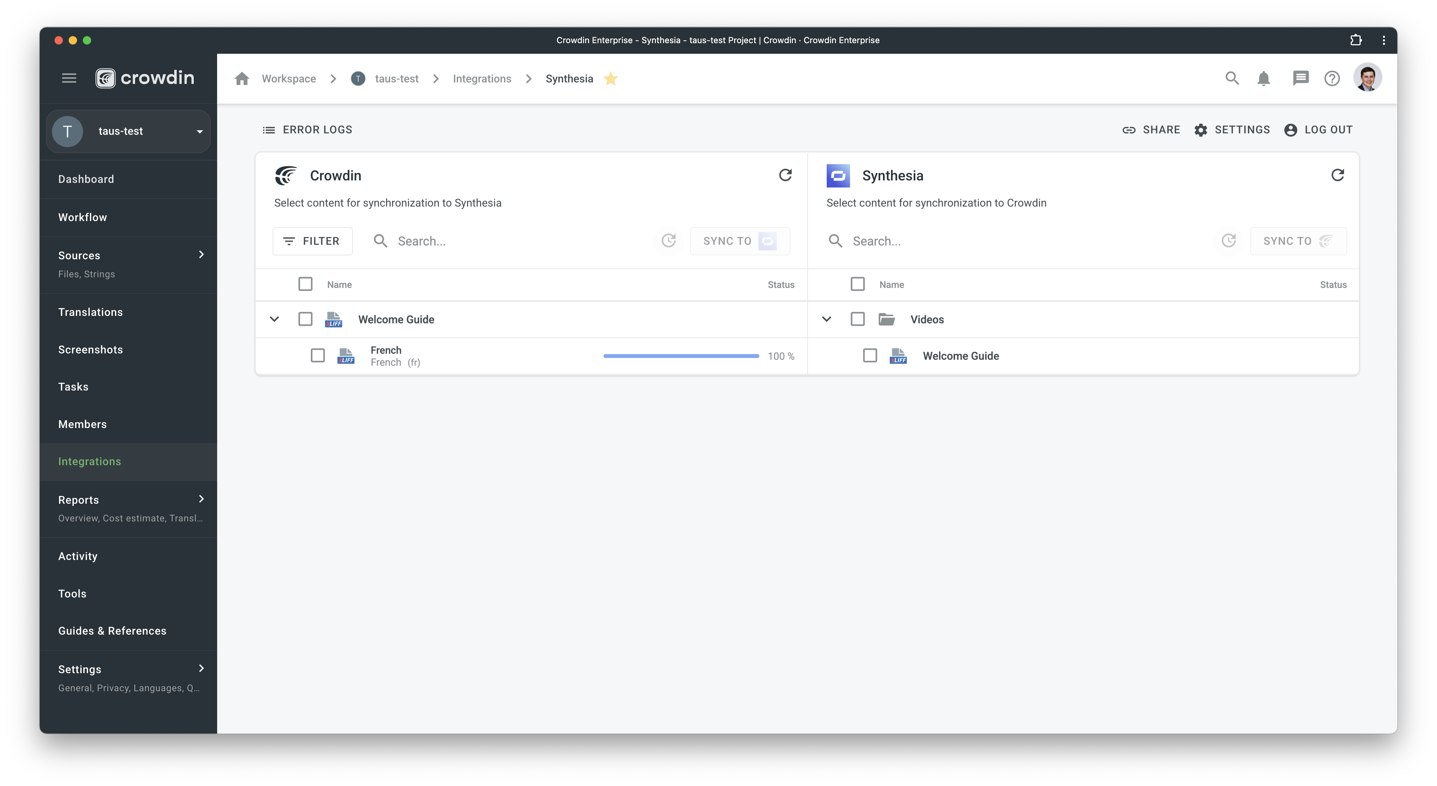Open Screenshots in the sidebar

[x=128, y=349]
